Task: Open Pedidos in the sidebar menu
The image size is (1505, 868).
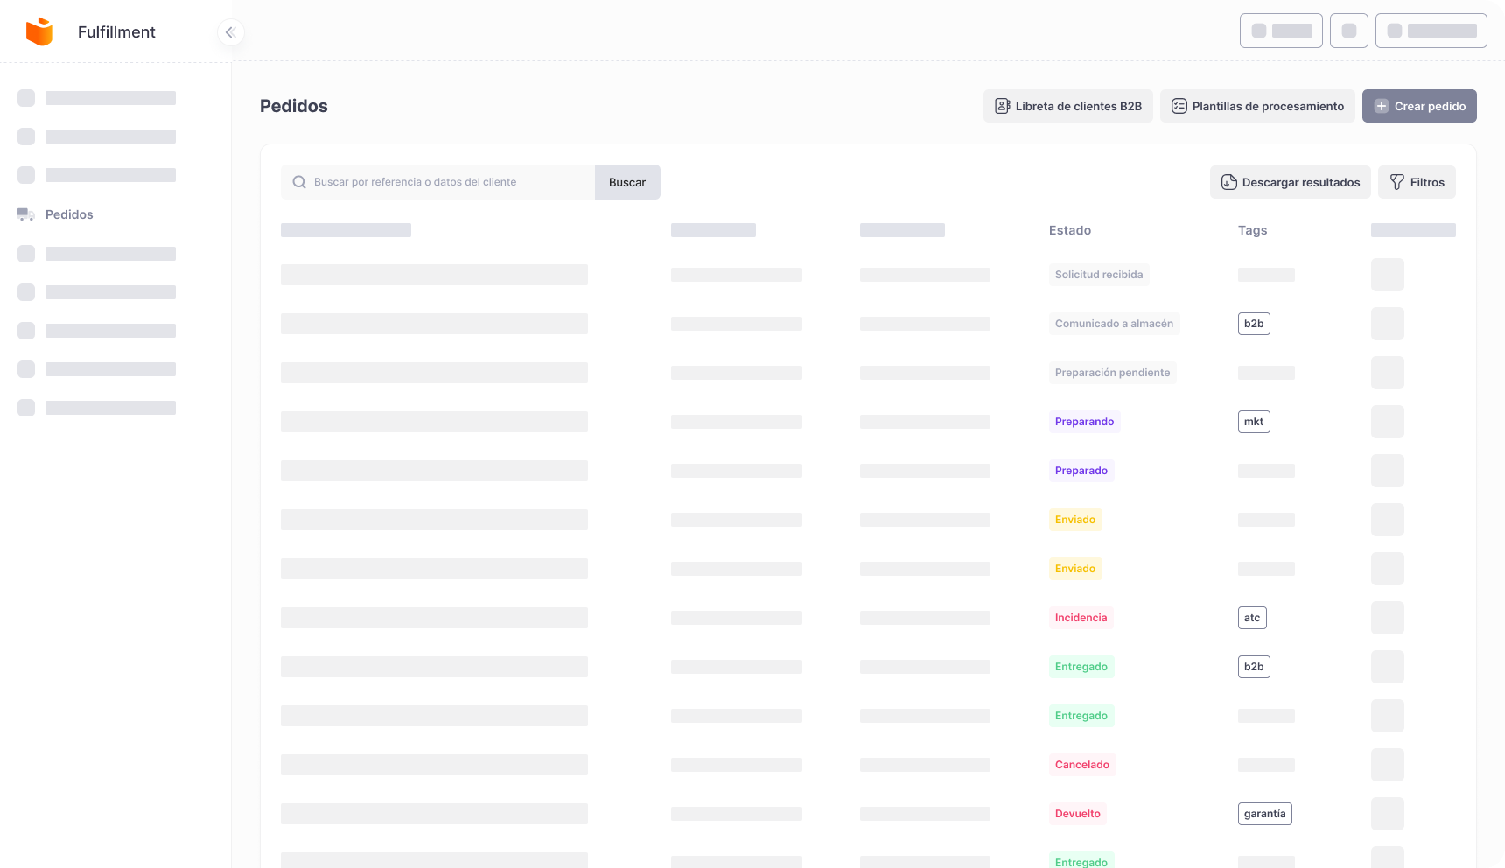Action: pyautogui.click(x=69, y=214)
